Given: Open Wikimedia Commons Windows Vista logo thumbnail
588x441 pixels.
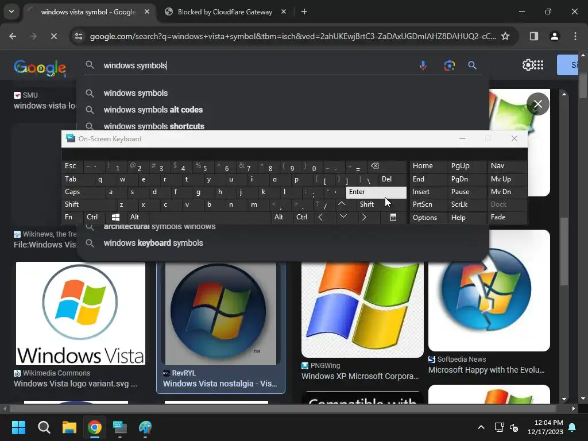Looking at the screenshot, I should (80, 314).
